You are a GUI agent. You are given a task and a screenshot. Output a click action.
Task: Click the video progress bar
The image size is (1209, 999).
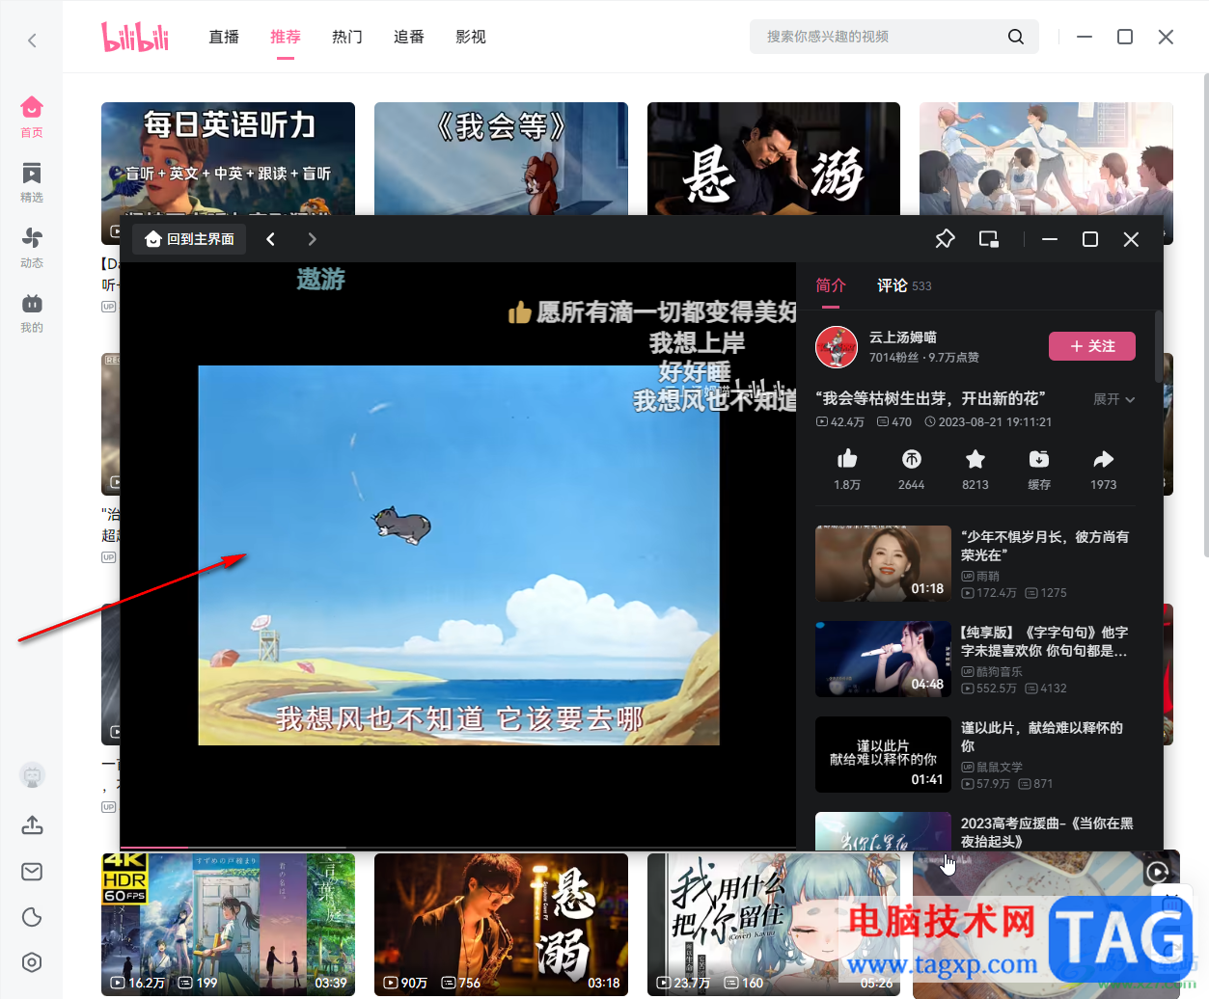(x=457, y=848)
